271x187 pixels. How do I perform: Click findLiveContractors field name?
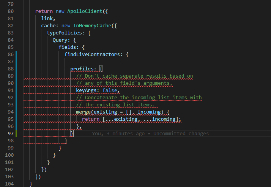pyautogui.click(x=92, y=55)
